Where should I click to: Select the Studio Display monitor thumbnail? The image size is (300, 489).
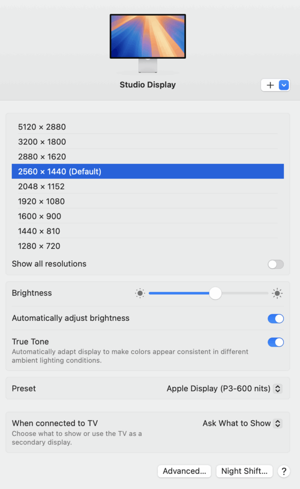pyautogui.click(x=148, y=43)
